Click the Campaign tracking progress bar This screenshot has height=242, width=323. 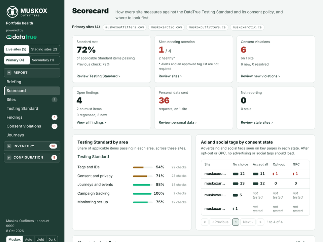point(143,194)
